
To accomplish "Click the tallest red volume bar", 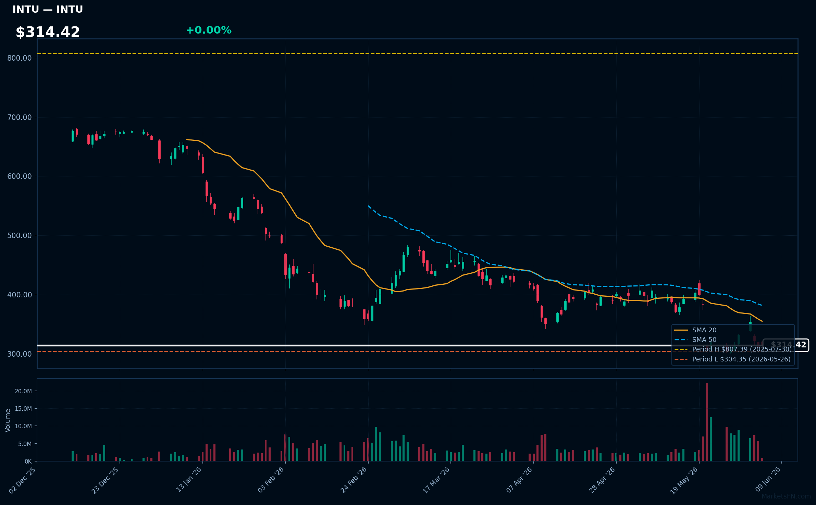I will tap(707, 422).
